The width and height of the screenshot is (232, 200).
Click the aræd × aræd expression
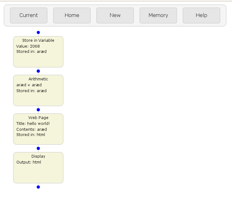(29, 85)
